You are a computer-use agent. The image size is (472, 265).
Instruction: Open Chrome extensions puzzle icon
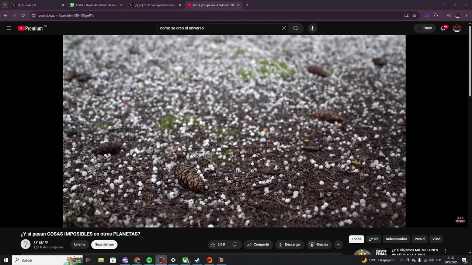(435, 15)
